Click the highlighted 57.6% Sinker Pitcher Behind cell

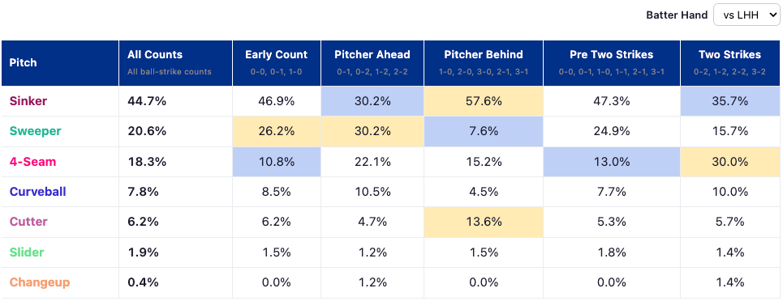coord(484,101)
